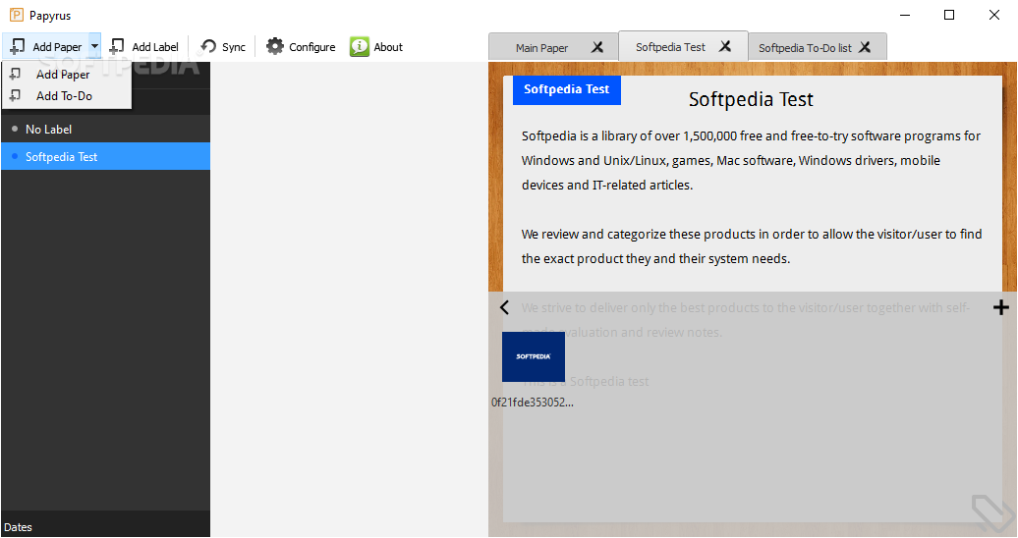Screen dimensions: 1018x538
Task: Click the Add Paper toolbar button
Action: click(x=45, y=47)
